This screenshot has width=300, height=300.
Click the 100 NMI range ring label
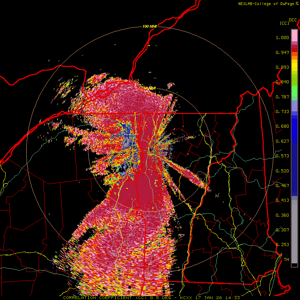pos(150,26)
